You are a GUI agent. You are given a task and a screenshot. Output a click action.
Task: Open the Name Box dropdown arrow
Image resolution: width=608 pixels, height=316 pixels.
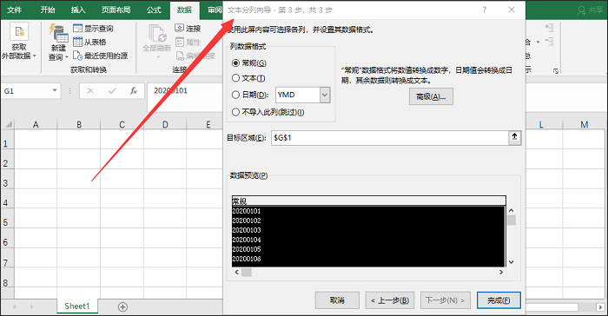point(55,91)
